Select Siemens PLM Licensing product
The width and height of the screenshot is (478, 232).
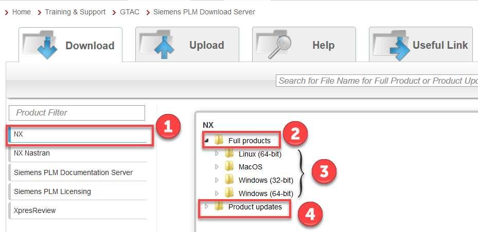(78, 191)
